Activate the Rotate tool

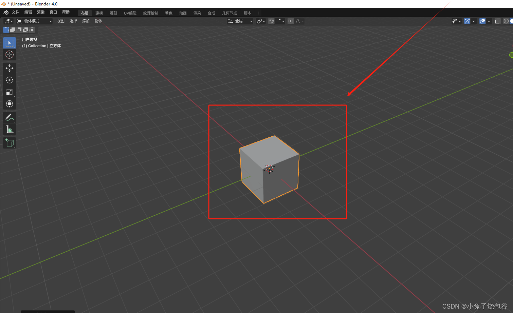tap(10, 80)
